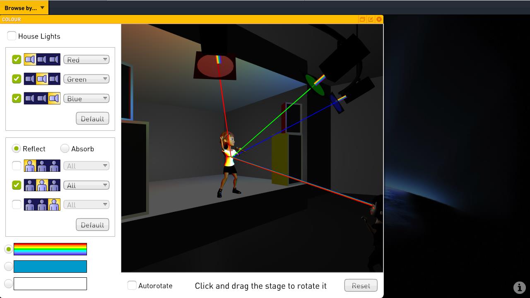Uncheck the Blue spotlight checkbox
Screen dimensions: 530x298
(17, 98)
